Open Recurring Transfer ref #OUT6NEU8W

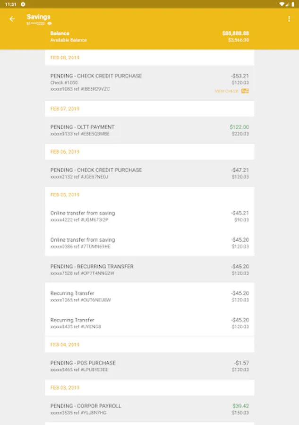(x=149, y=297)
